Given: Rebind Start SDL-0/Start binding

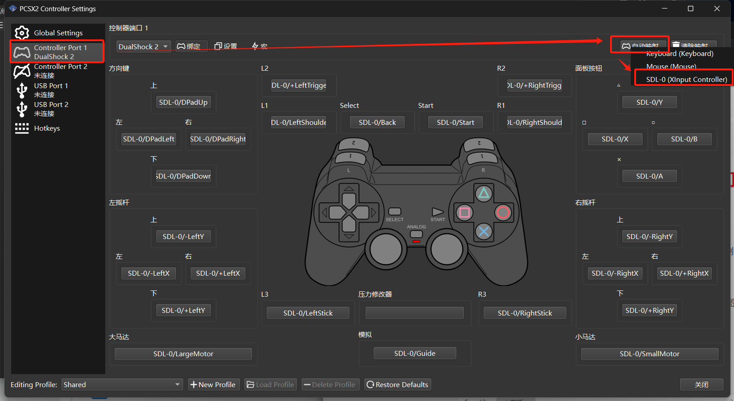Looking at the screenshot, I should (x=455, y=122).
